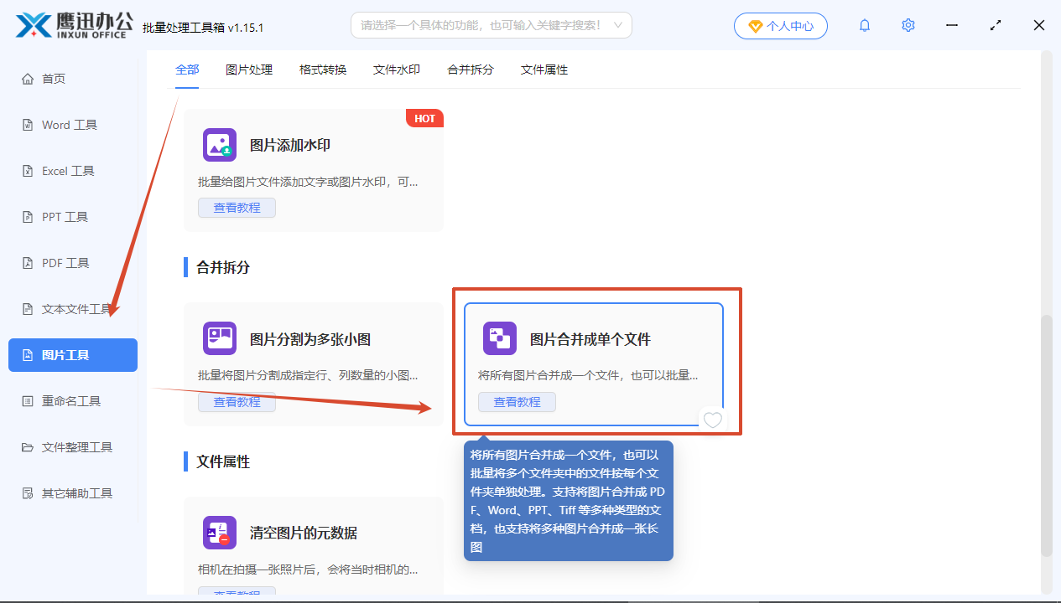Image resolution: width=1061 pixels, height=603 pixels.
Task: Expand the function search dropdown arrow
Action: [x=618, y=26]
